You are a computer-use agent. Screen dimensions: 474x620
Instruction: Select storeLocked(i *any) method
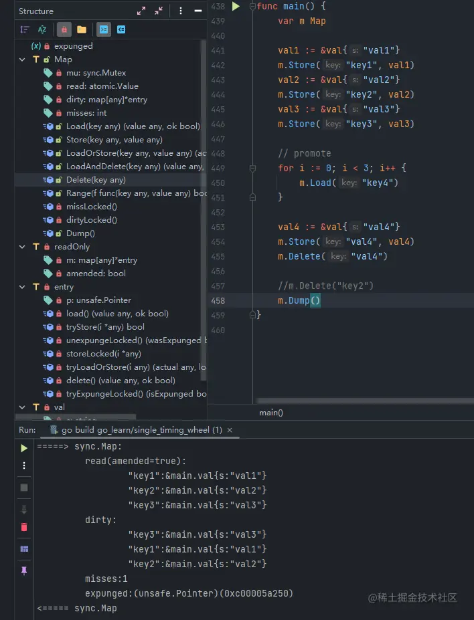(x=104, y=354)
